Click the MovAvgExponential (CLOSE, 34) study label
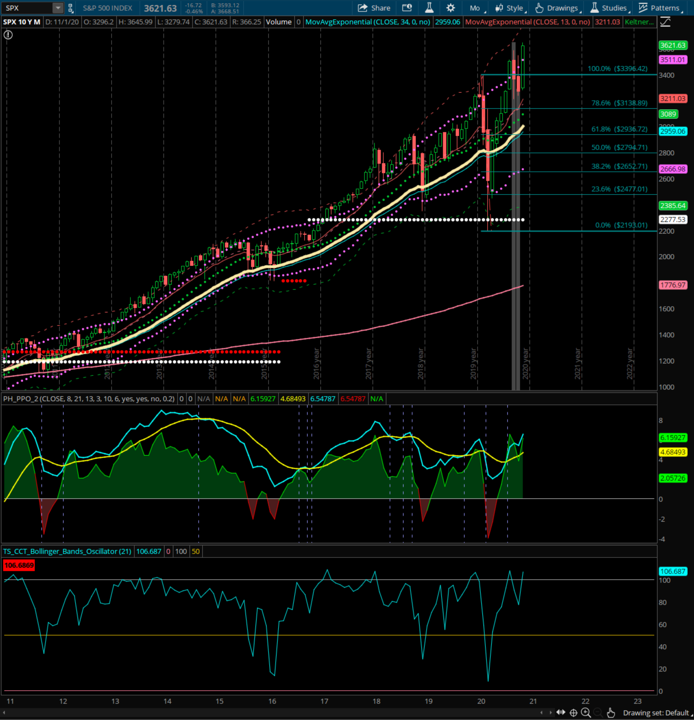 coord(368,22)
